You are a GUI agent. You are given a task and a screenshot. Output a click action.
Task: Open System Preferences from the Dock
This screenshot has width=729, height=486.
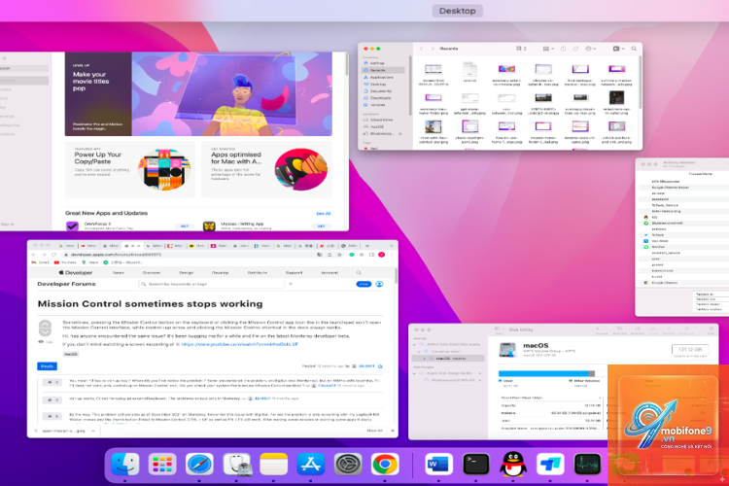(348, 465)
